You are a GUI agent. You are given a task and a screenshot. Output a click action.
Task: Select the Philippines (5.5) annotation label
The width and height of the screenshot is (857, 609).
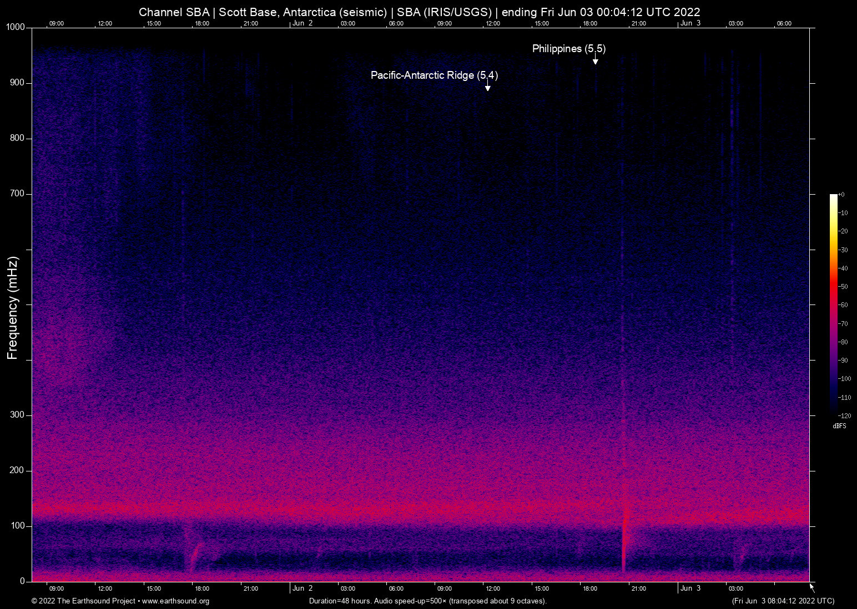point(568,49)
